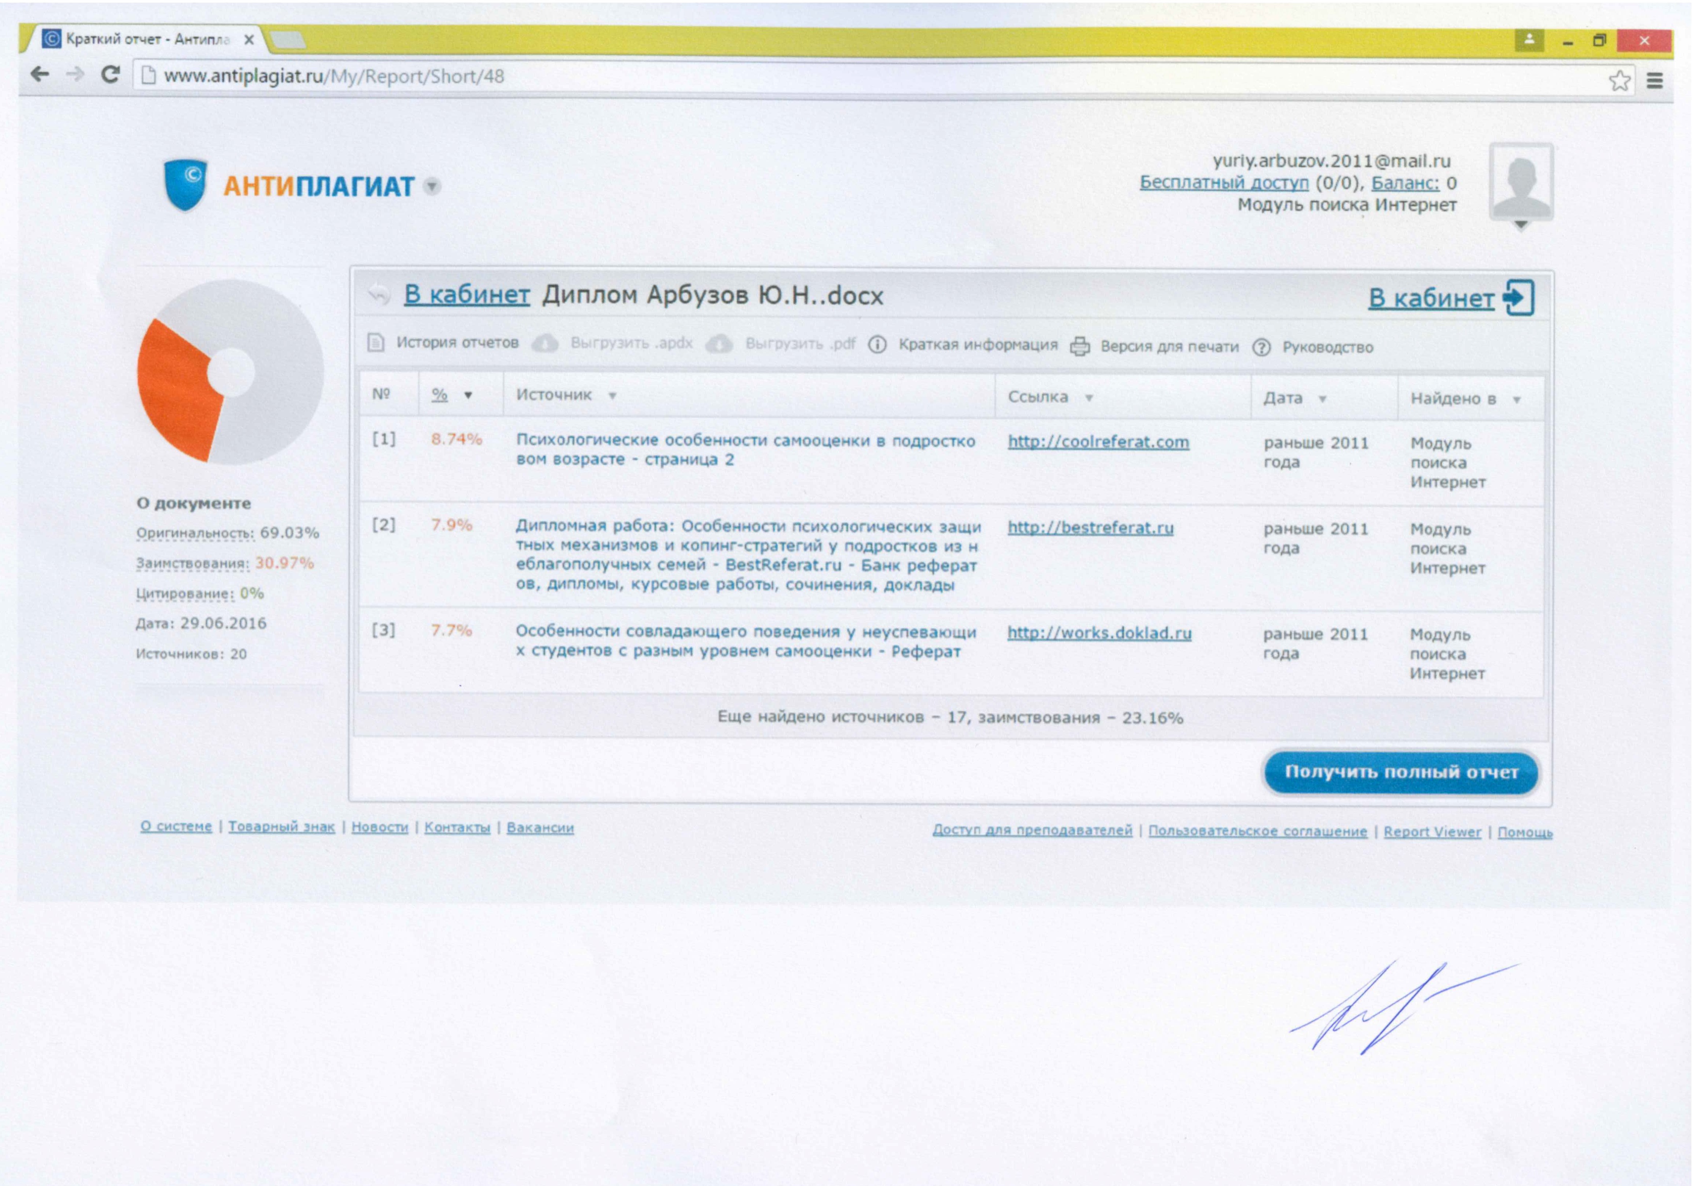This screenshot has height=1186, width=1694.
Task: Bookmark the page with the star icon
Action: coord(1619,80)
